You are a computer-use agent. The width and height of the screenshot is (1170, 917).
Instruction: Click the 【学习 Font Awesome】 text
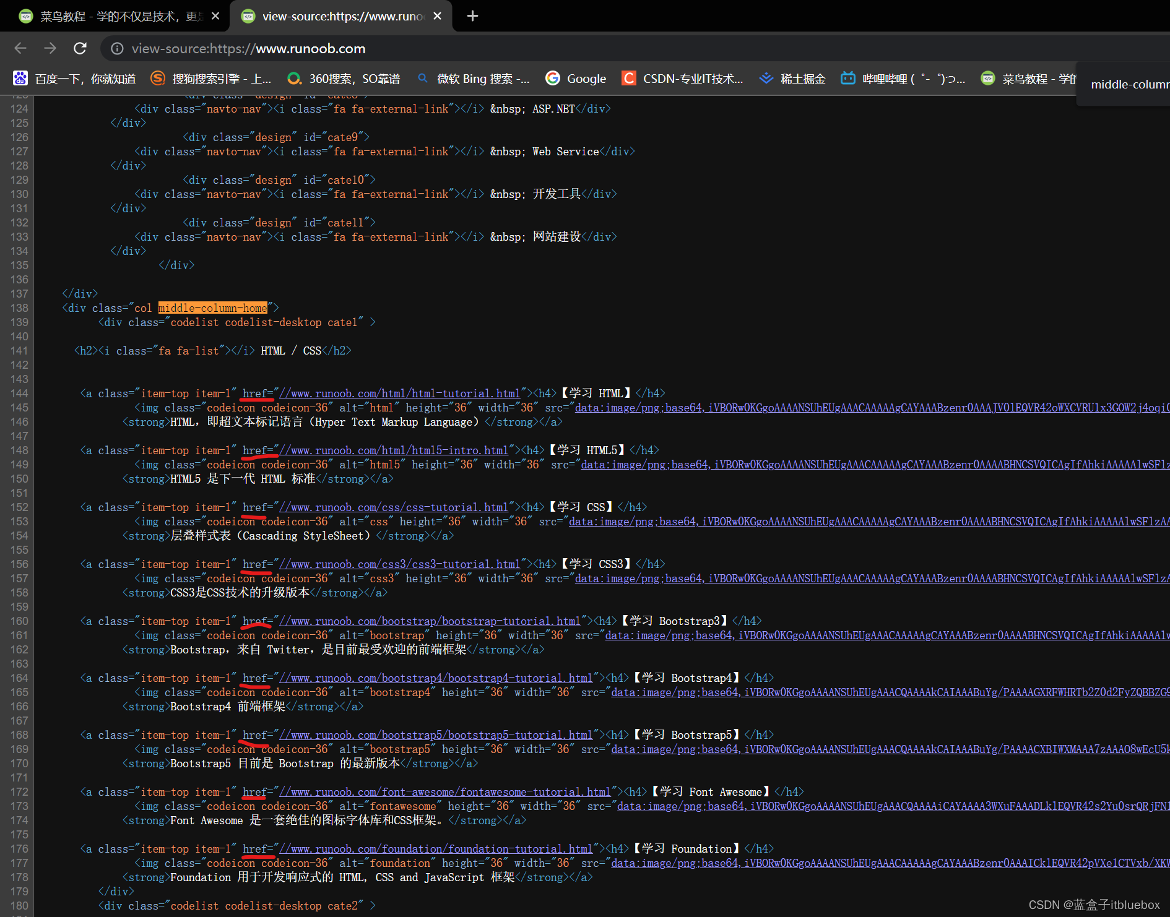click(x=711, y=792)
